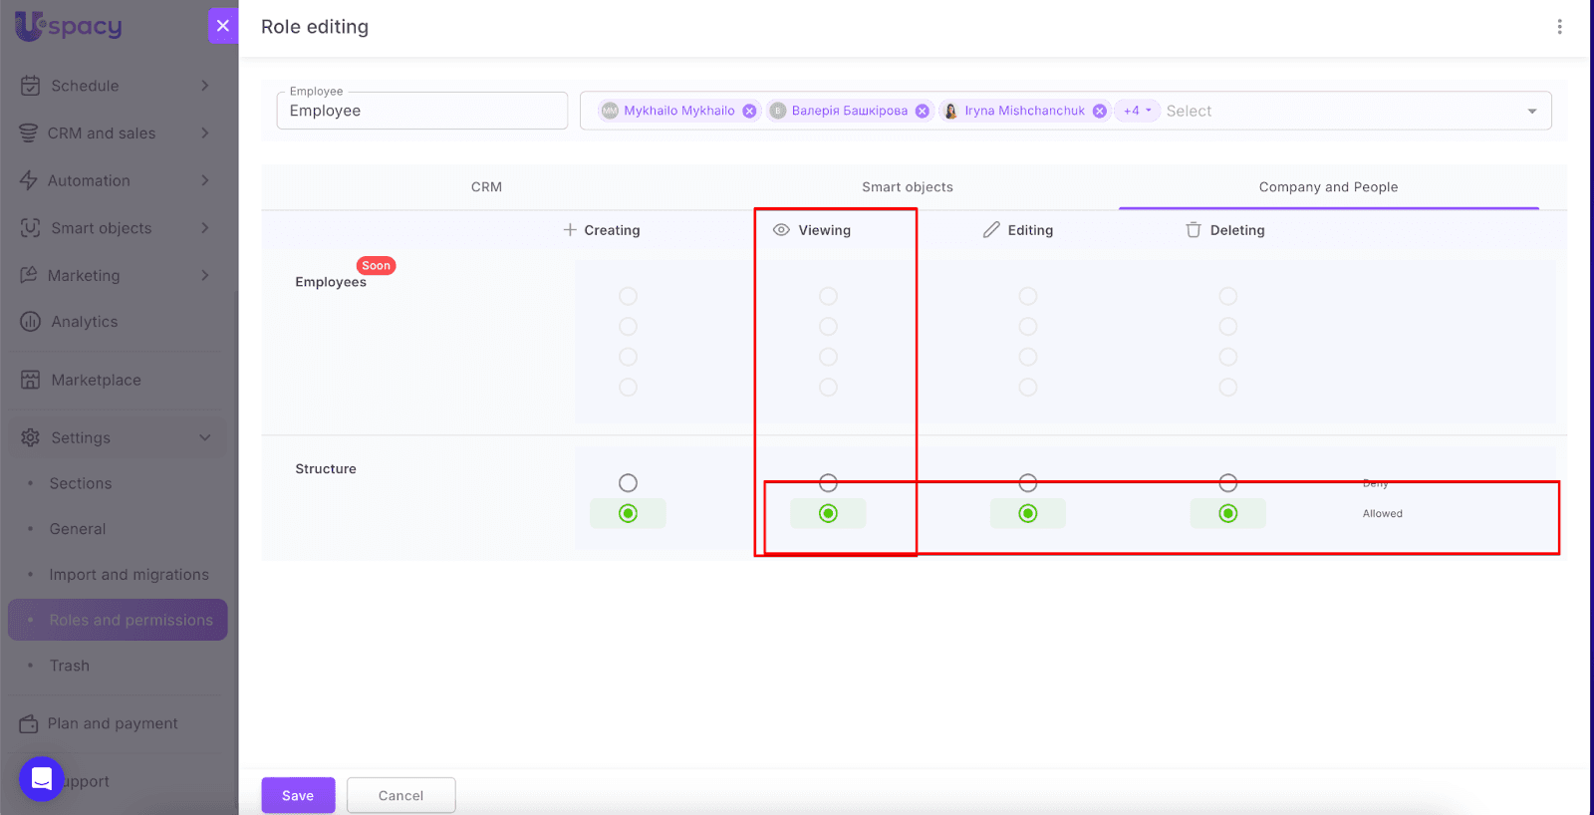The height and width of the screenshot is (815, 1594).
Task: Select Deny for Structure deleting
Action: tap(1228, 483)
